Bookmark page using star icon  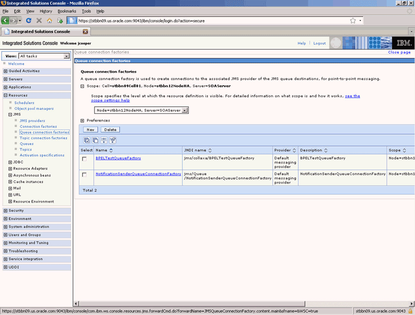(x=353, y=21)
